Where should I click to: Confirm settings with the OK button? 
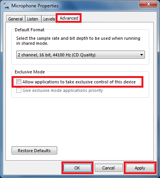pyautogui.click(x=77, y=168)
